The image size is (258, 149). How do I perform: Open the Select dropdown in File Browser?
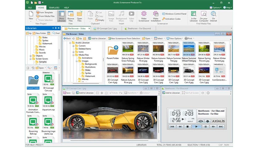pos(159,38)
